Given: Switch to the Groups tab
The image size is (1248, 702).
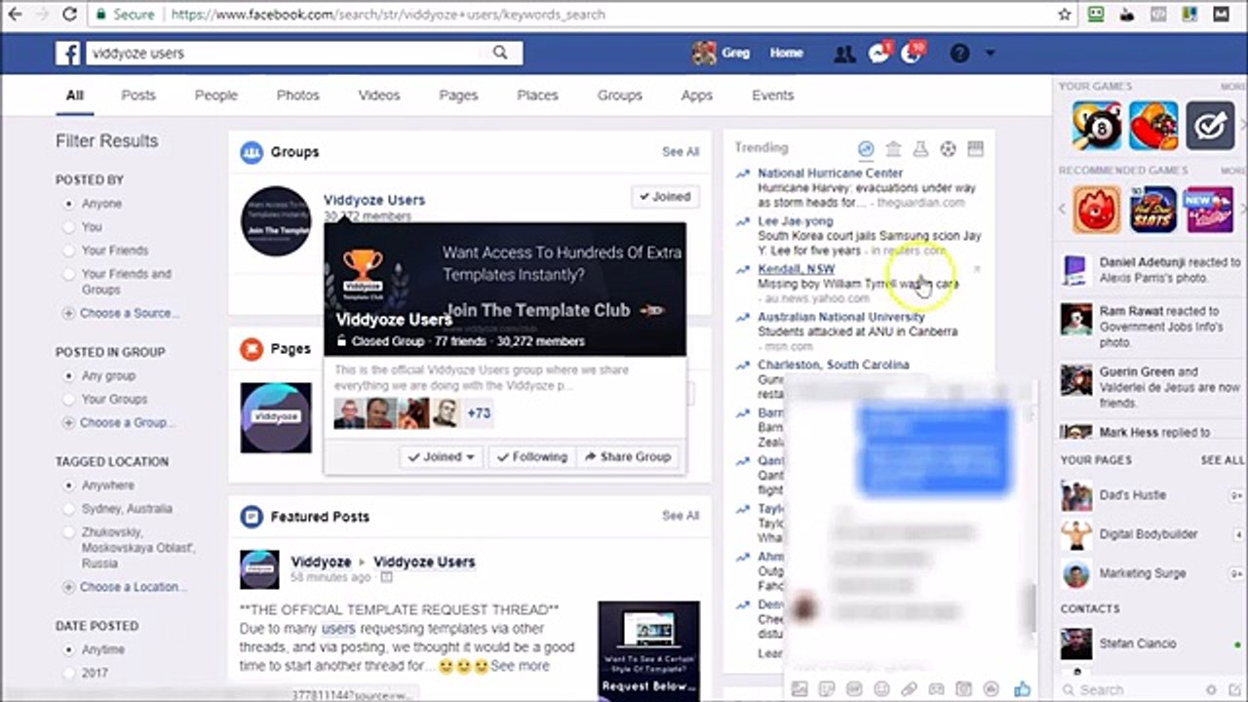Looking at the screenshot, I should 619,95.
